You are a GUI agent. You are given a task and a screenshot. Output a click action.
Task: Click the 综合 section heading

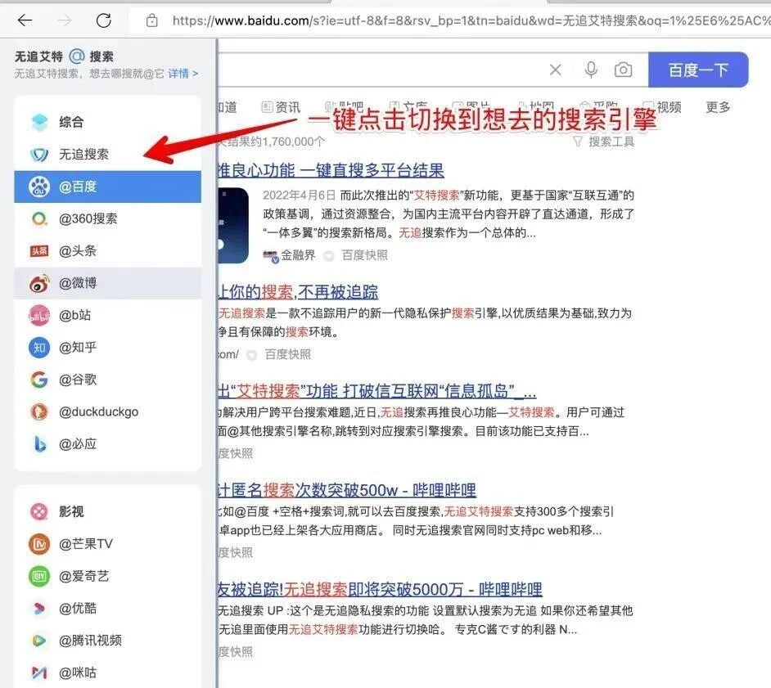71,122
